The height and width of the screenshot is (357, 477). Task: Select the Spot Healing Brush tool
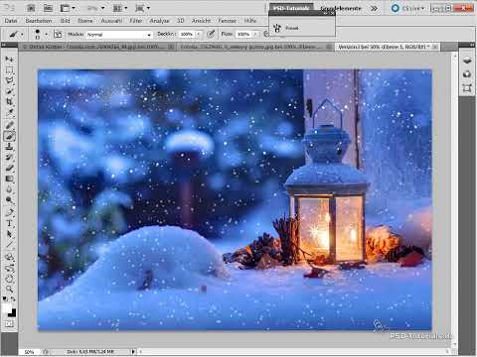9,125
